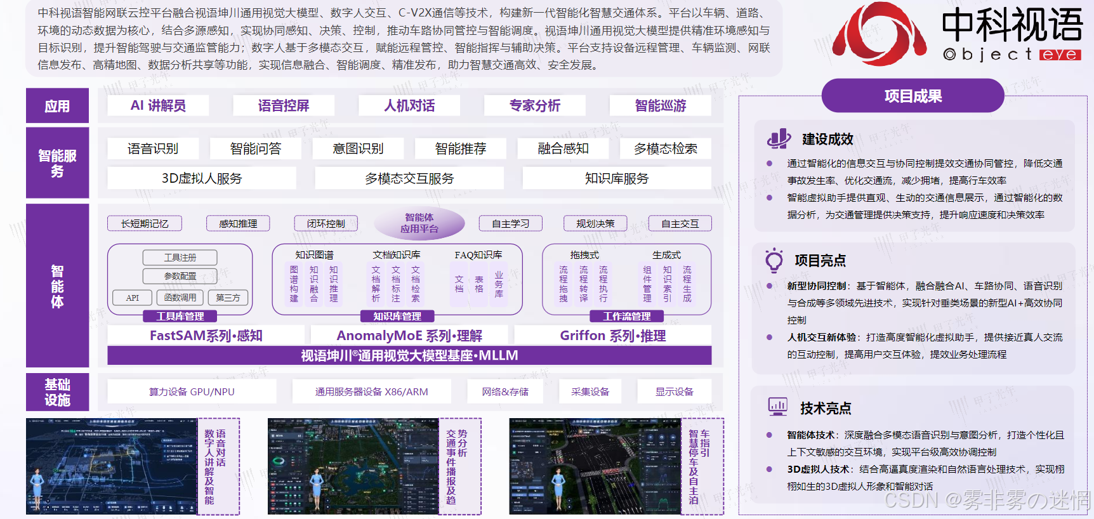Click the Griffon 系列•推理 model box
This screenshot has width=1094, height=519.
click(x=613, y=335)
